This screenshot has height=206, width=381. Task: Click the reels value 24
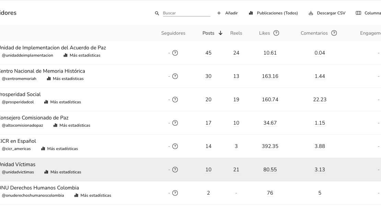pos(236,53)
